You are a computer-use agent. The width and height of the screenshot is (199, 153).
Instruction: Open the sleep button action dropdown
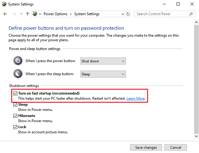(103, 74)
